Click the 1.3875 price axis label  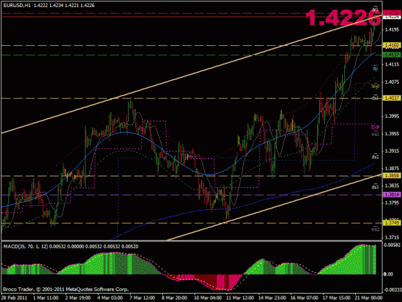click(392, 168)
